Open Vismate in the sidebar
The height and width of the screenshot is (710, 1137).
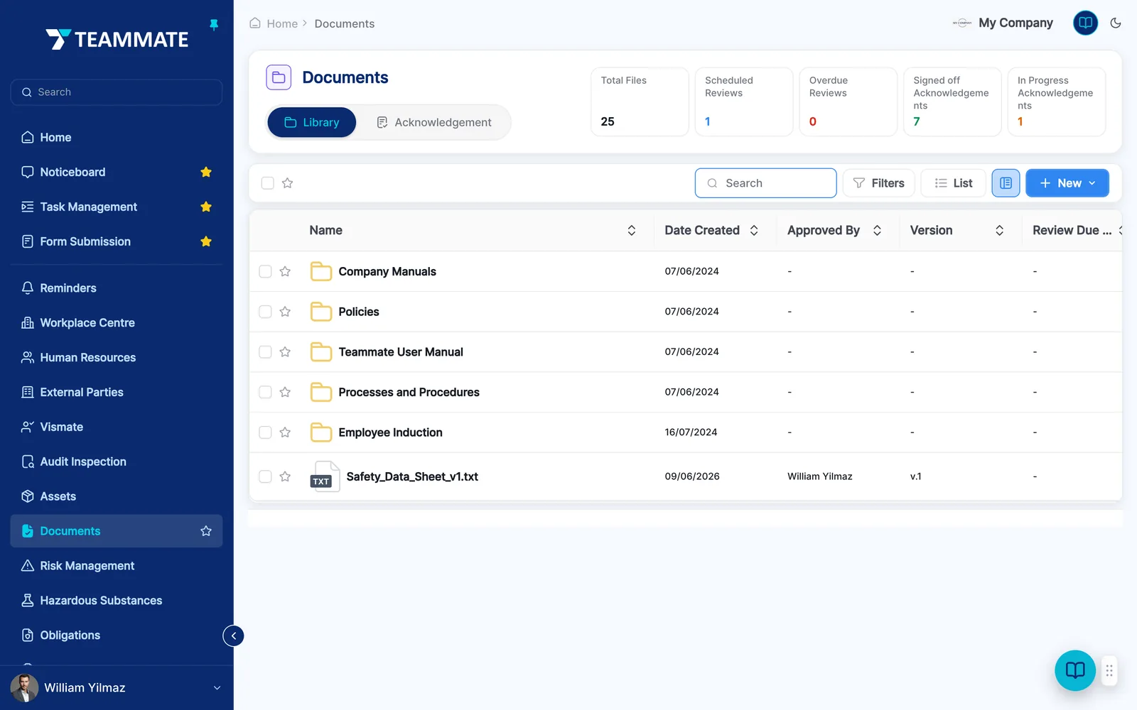117,427
